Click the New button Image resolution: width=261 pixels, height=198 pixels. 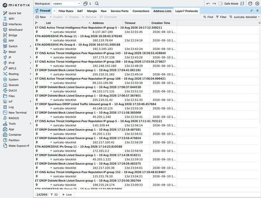(41, 17)
